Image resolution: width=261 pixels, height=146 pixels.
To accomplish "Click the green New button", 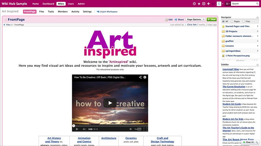I will (x=212, y=19).
